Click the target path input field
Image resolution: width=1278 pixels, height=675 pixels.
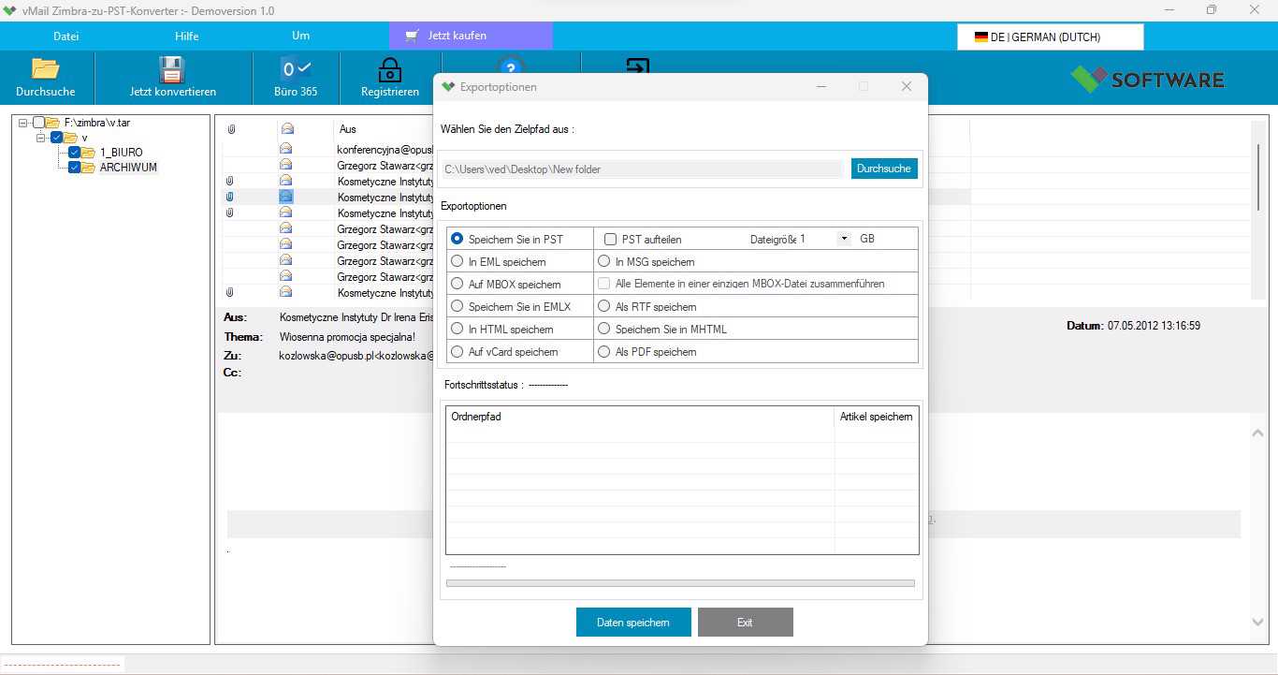pyautogui.click(x=643, y=169)
